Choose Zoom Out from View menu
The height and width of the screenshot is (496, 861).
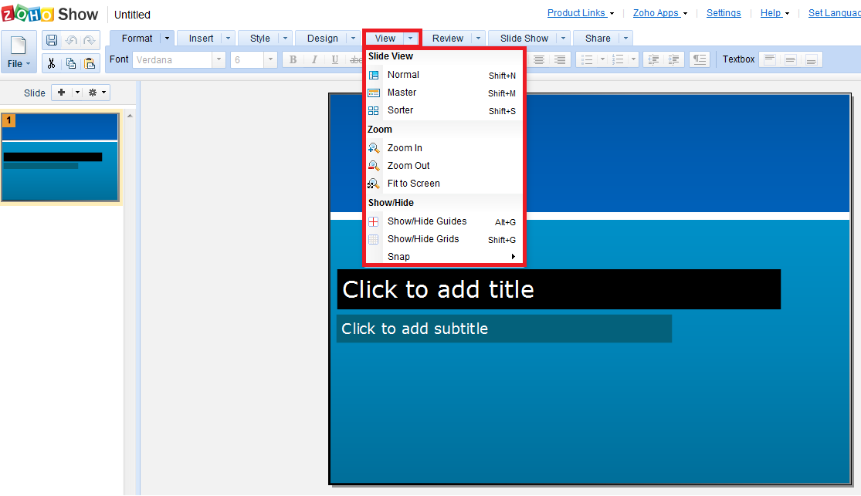pos(442,166)
